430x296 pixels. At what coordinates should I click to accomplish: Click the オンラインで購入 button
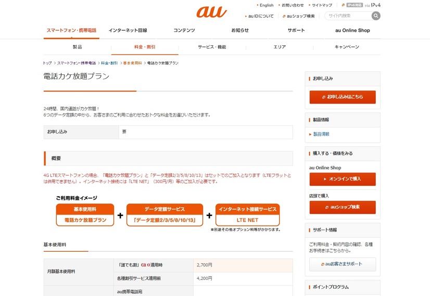tap(343, 179)
